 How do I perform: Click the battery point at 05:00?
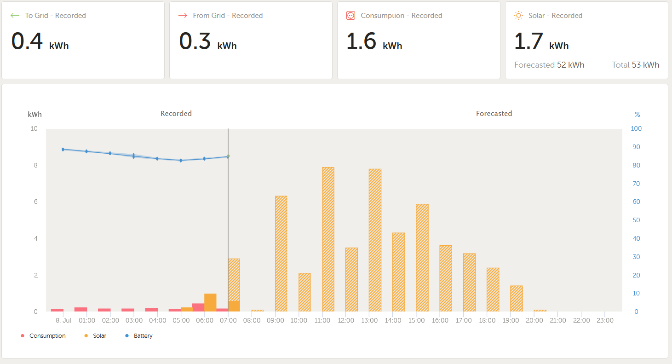click(x=181, y=161)
